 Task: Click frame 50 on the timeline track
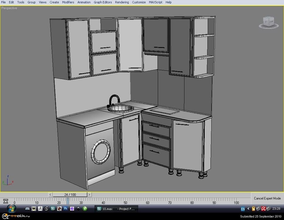point(125,201)
